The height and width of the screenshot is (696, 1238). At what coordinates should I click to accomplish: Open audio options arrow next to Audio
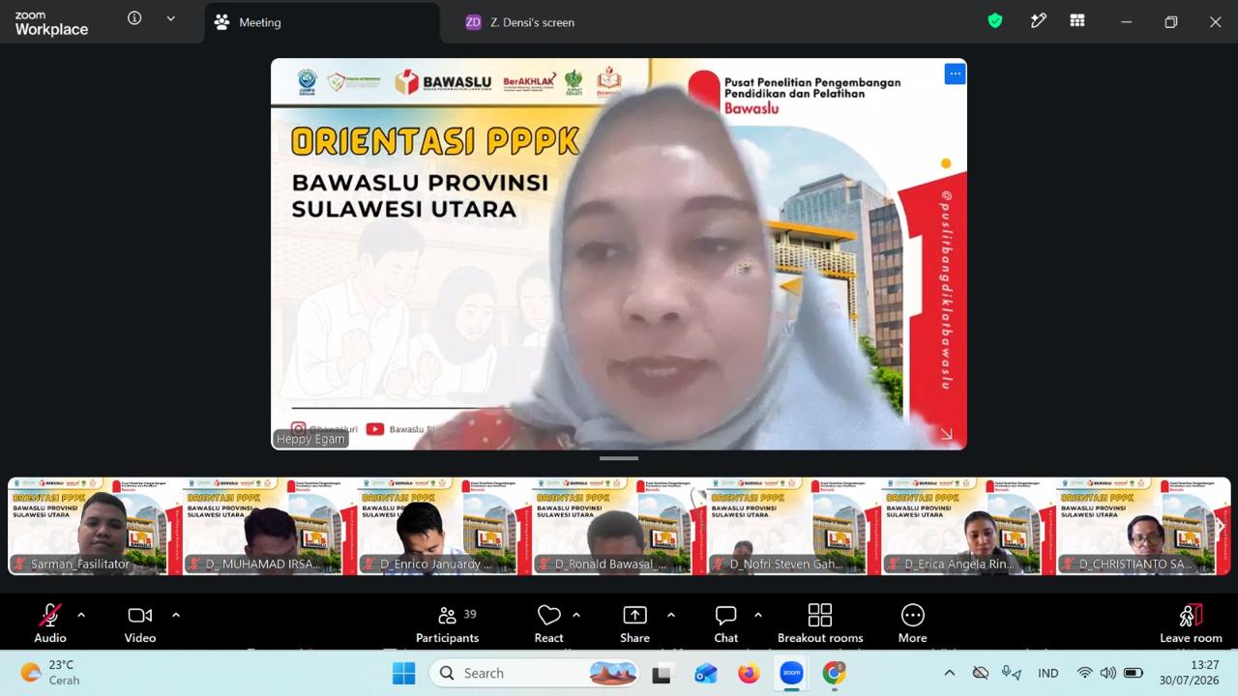81,615
